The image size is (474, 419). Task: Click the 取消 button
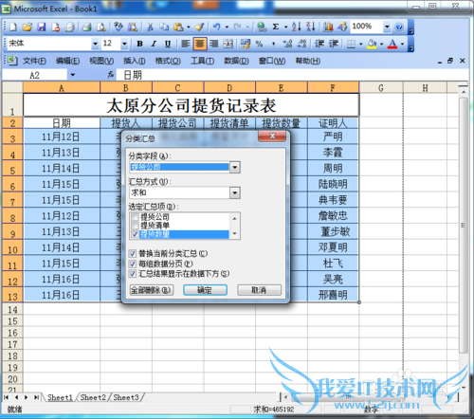click(x=259, y=290)
